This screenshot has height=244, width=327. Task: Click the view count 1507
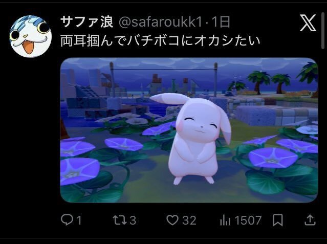248,220
